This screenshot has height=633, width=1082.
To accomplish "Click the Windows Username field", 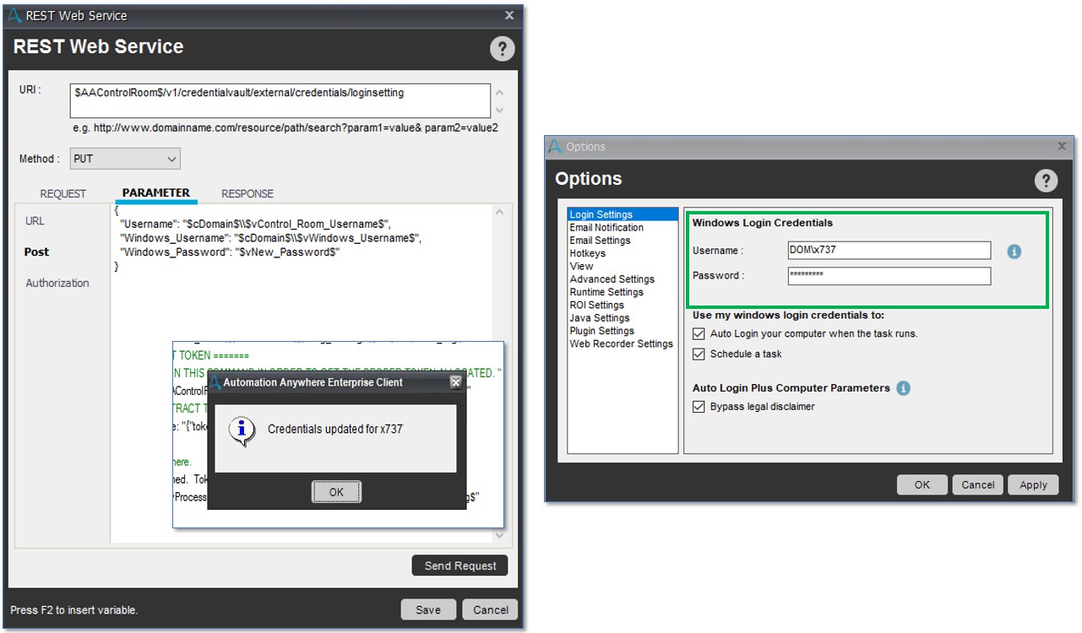I will (x=889, y=250).
